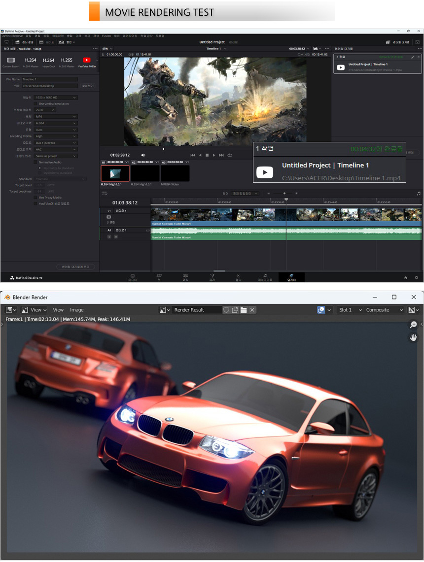This screenshot has height=562, width=424.
Task: Open the Image menu in Blender Render
Action: 76,310
